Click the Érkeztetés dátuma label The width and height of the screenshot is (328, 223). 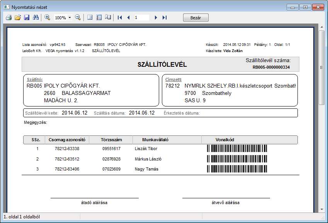coord(182,113)
